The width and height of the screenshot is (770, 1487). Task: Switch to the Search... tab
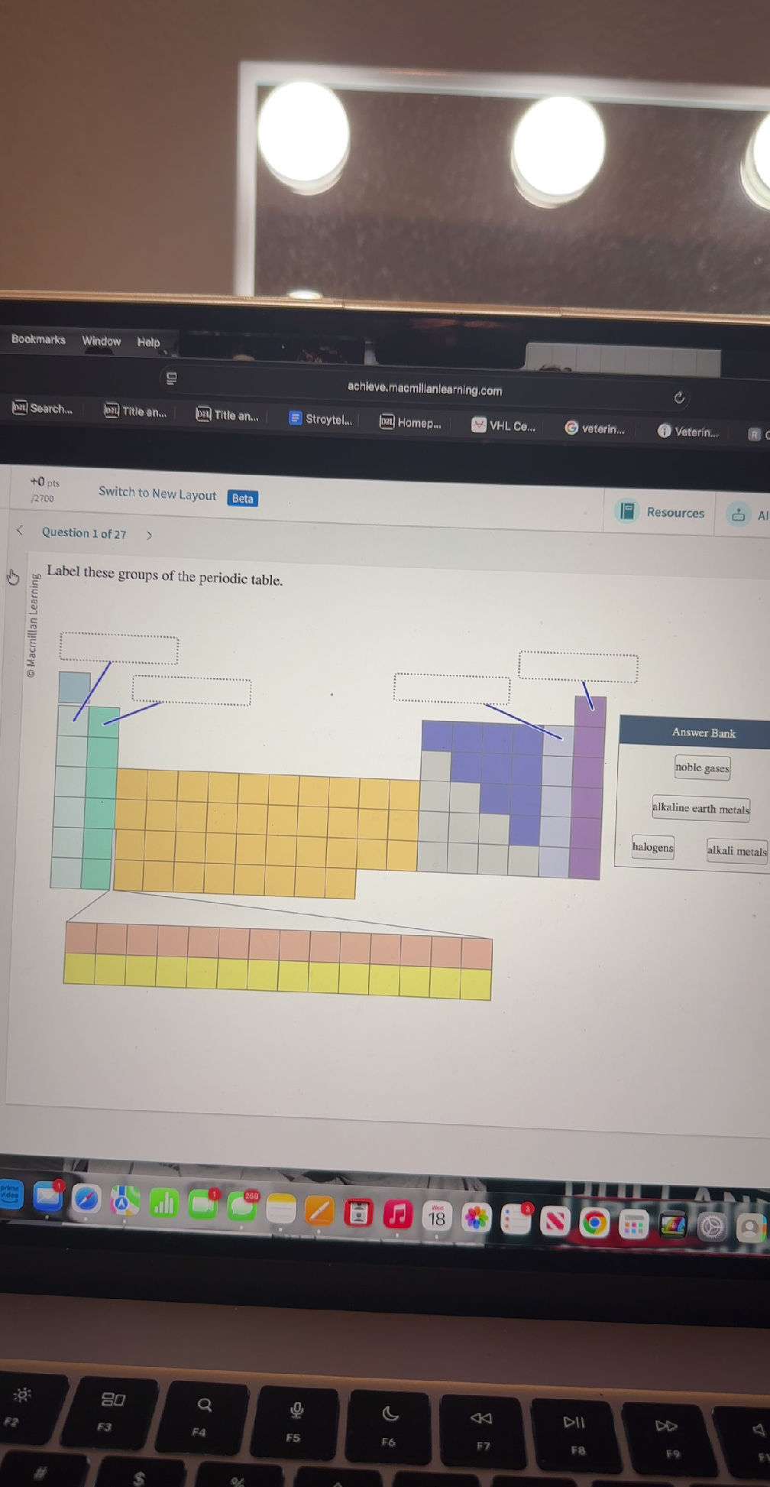tap(43, 408)
